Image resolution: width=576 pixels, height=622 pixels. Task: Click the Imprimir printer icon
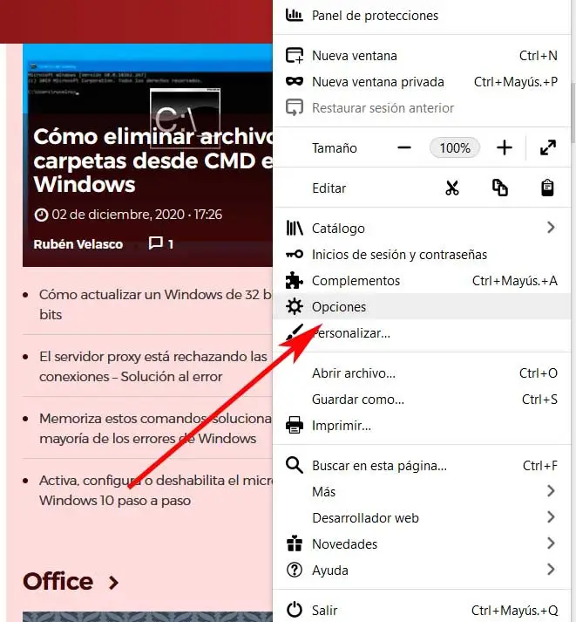pyautogui.click(x=295, y=425)
